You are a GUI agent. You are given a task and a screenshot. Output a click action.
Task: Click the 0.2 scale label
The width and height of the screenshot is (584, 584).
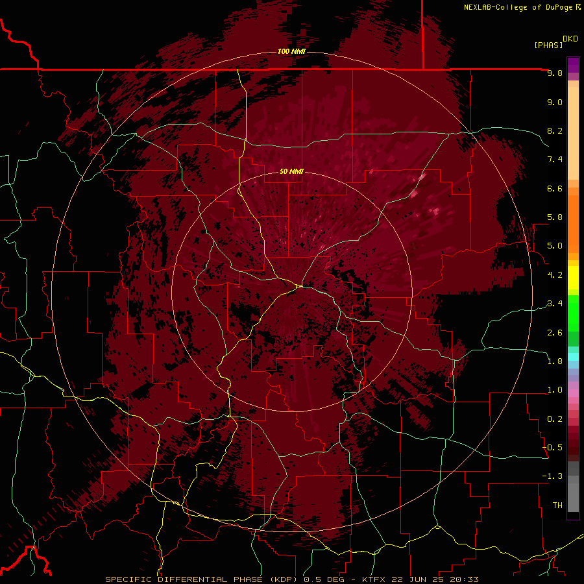[555, 419]
